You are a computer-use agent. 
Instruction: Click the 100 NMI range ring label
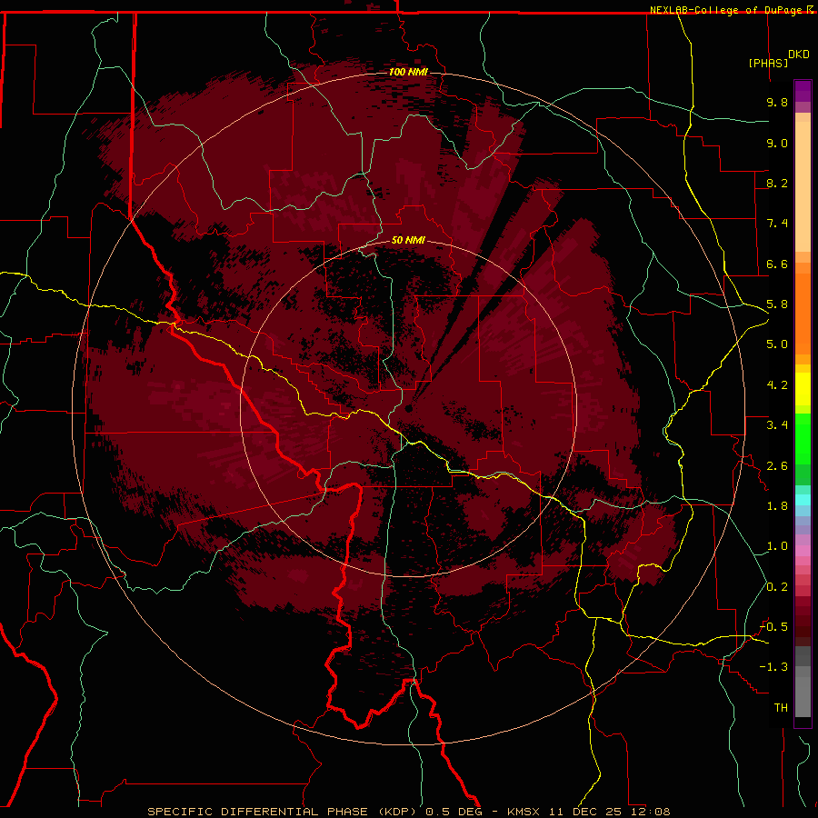(408, 72)
